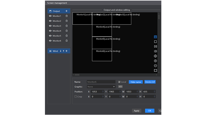Click the Wind panel header icon
The width and height of the screenshot is (206, 115).
[50, 51]
